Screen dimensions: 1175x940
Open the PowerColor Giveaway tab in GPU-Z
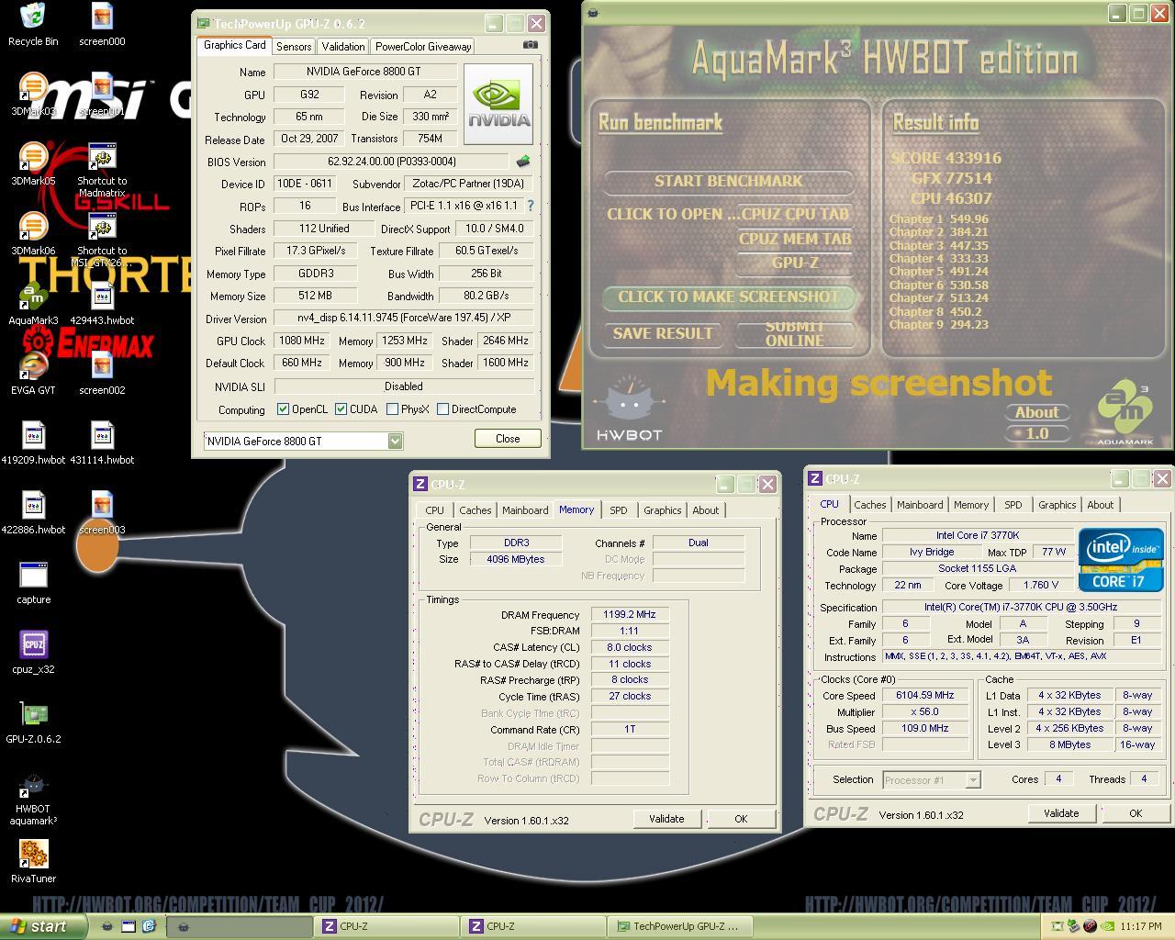(x=423, y=46)
